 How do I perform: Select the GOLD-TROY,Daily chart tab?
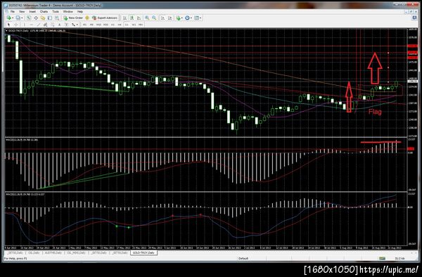[x=143, y=253]
